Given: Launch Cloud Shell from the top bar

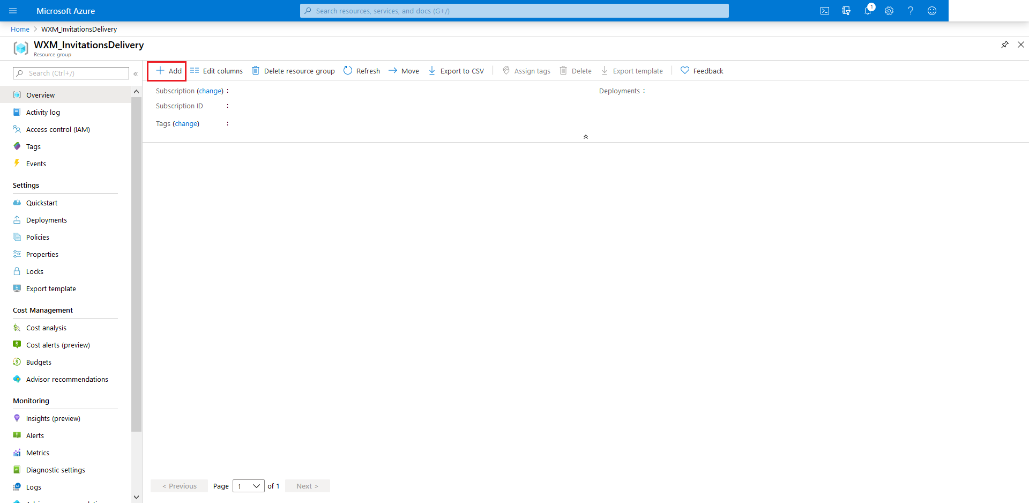Looking at the screenshot, I should pos(825,11).
